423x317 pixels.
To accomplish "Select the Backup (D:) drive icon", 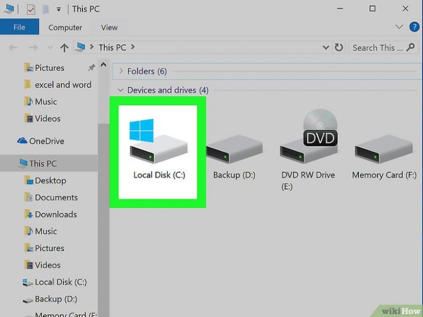I will pos(234,149).
